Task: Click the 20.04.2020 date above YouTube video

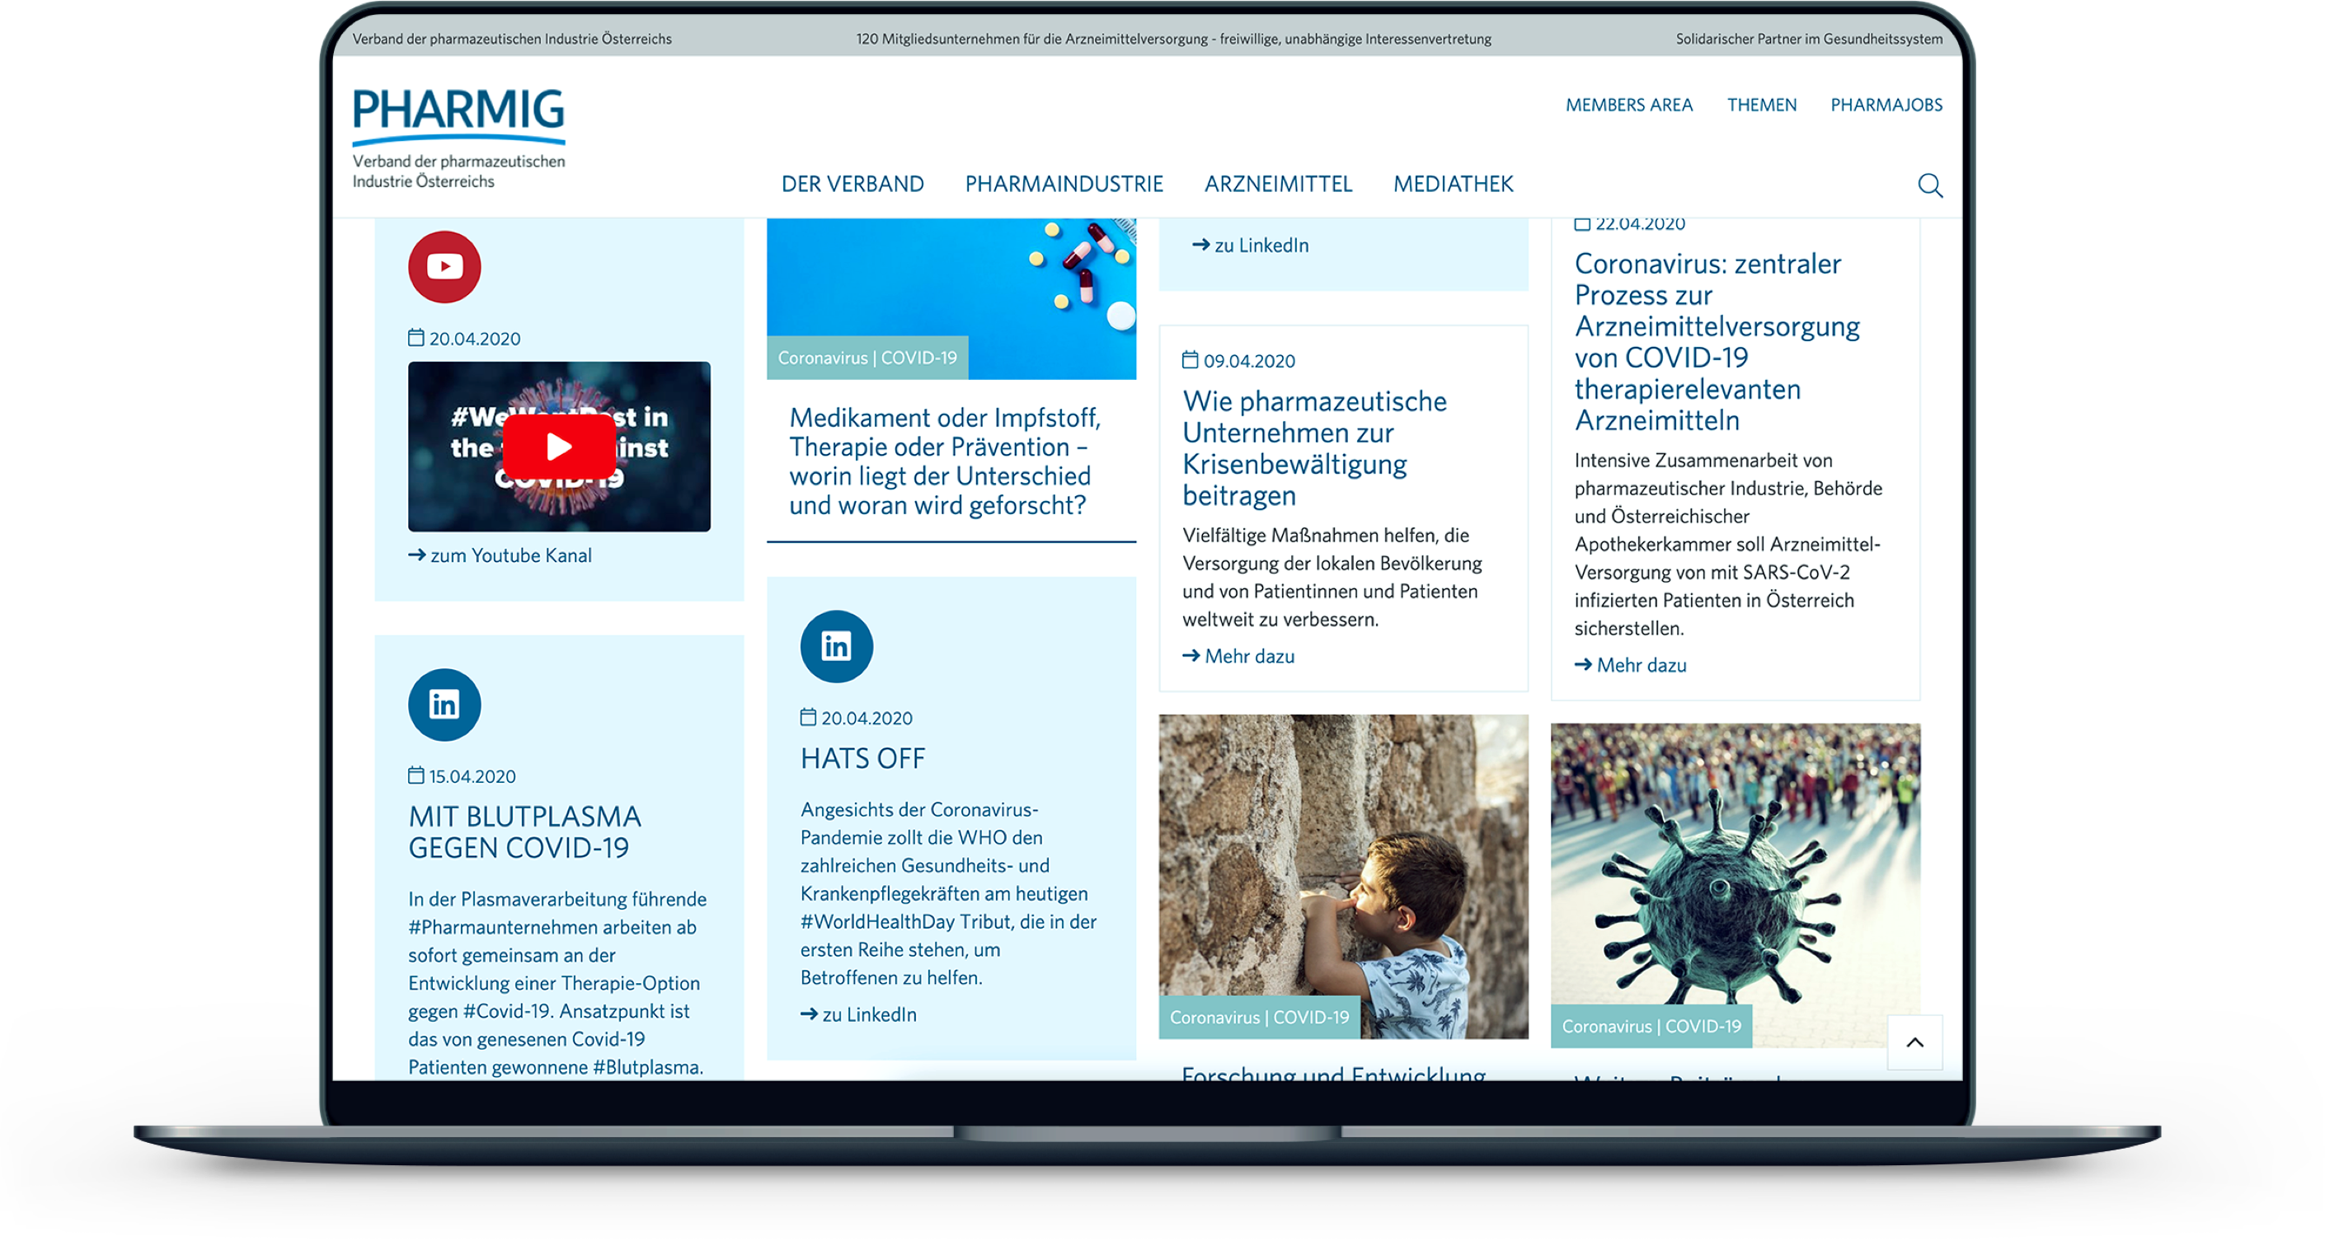Action: coord(464,338)
